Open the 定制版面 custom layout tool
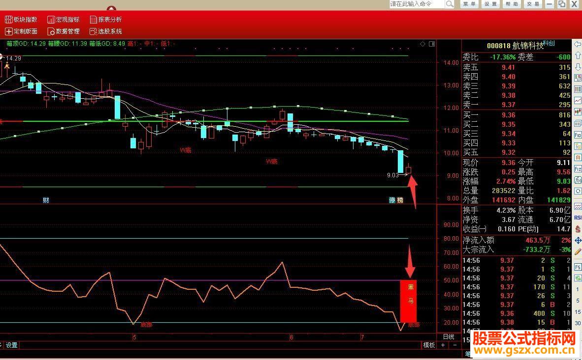 [x=21, y=31]
